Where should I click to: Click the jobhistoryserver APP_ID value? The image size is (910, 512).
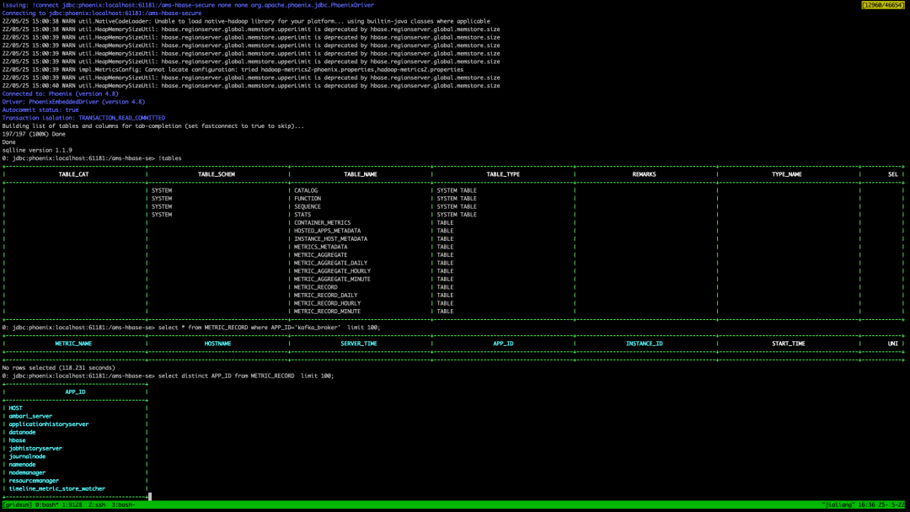pyautogui.click(x=35, y=449)
